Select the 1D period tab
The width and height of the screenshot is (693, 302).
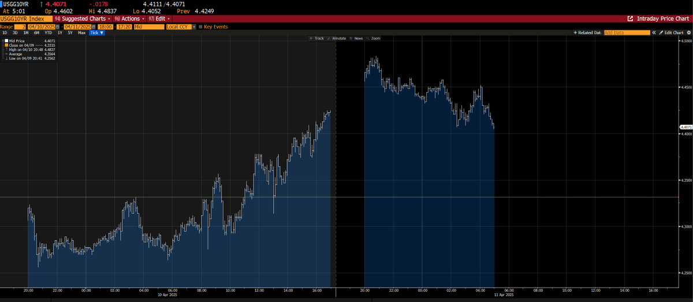coord(5,33)
